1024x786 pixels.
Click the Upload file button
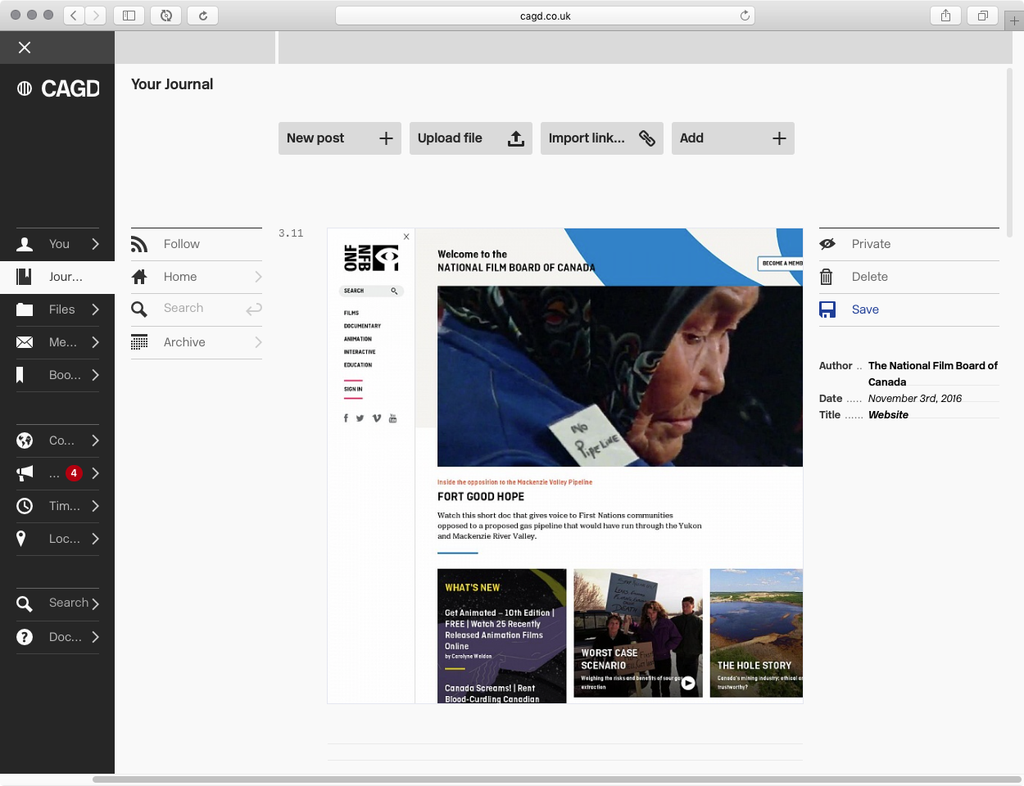coord(471,138)
